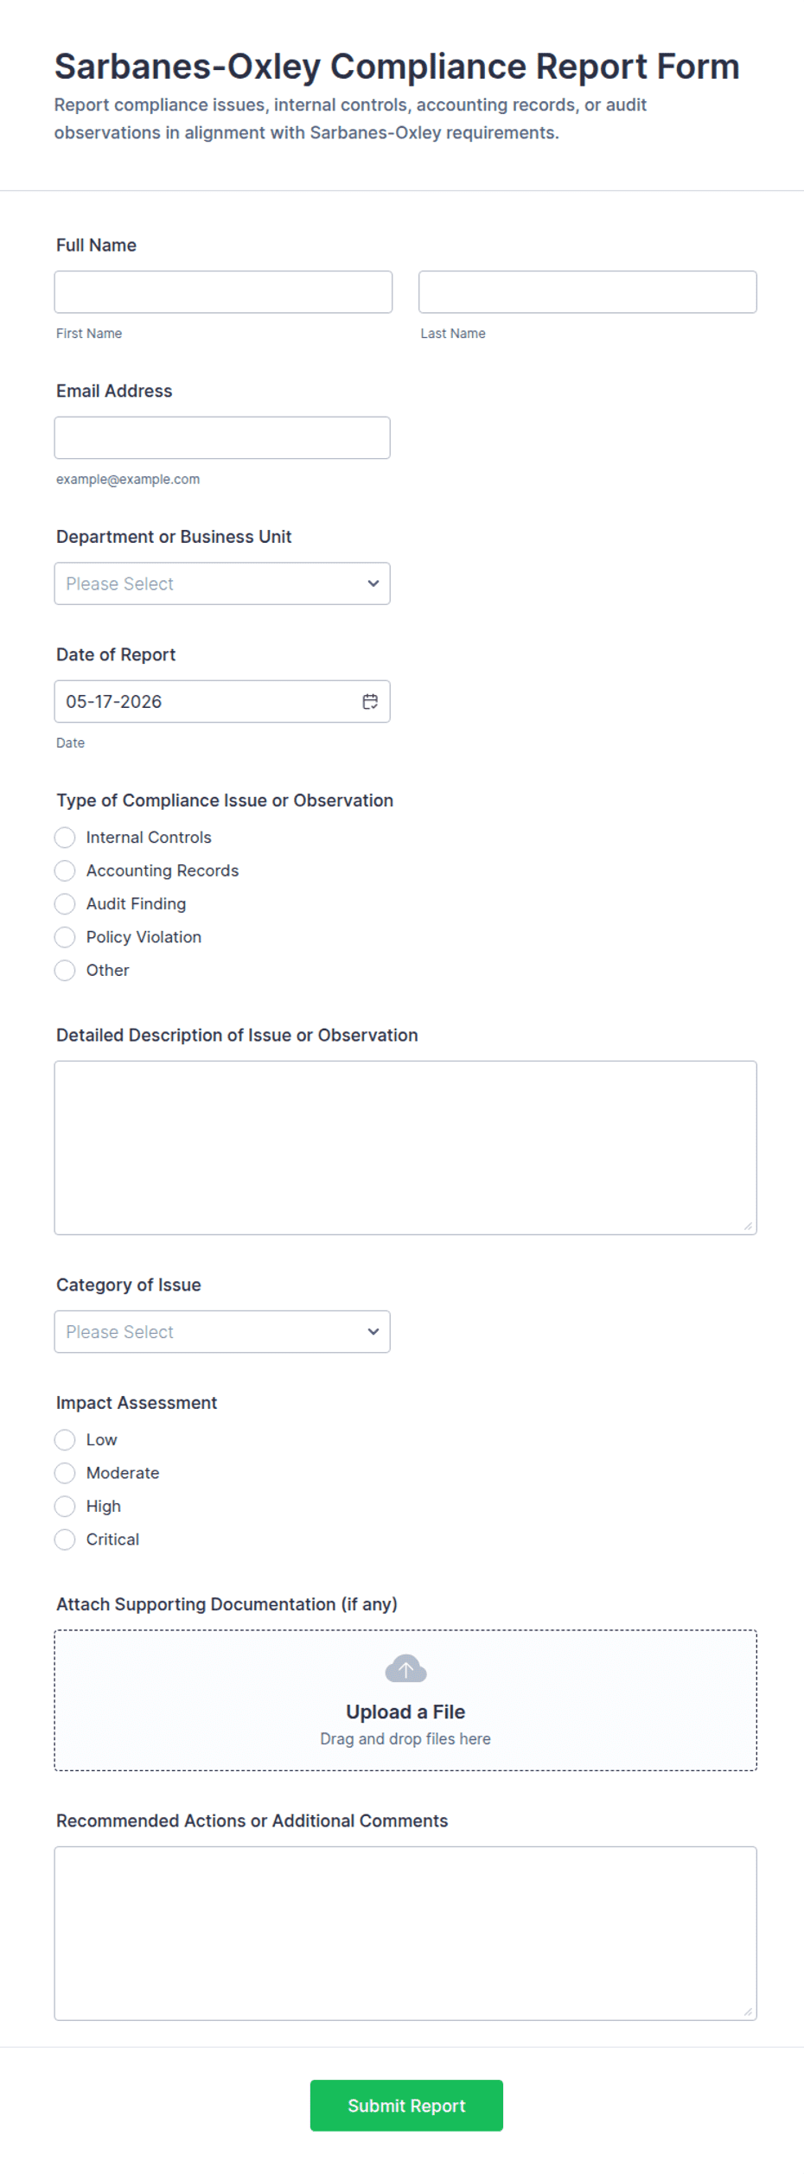Choose Accounting Records radio button

tap(65, 870)
